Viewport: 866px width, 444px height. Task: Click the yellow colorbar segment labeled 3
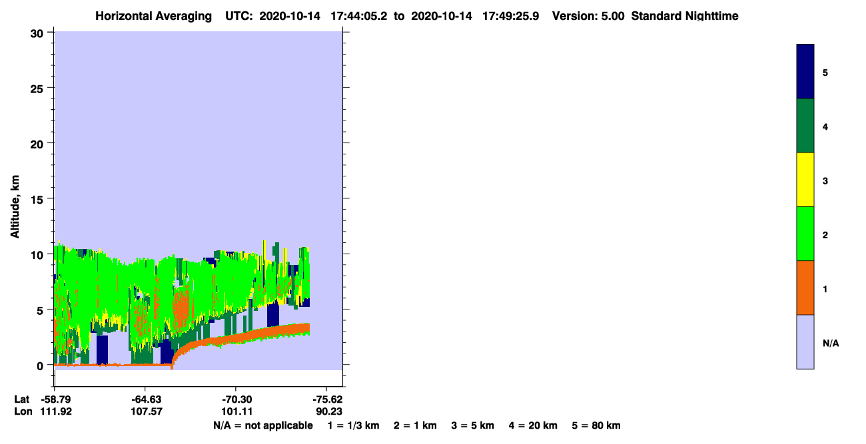tap(805, 180)
